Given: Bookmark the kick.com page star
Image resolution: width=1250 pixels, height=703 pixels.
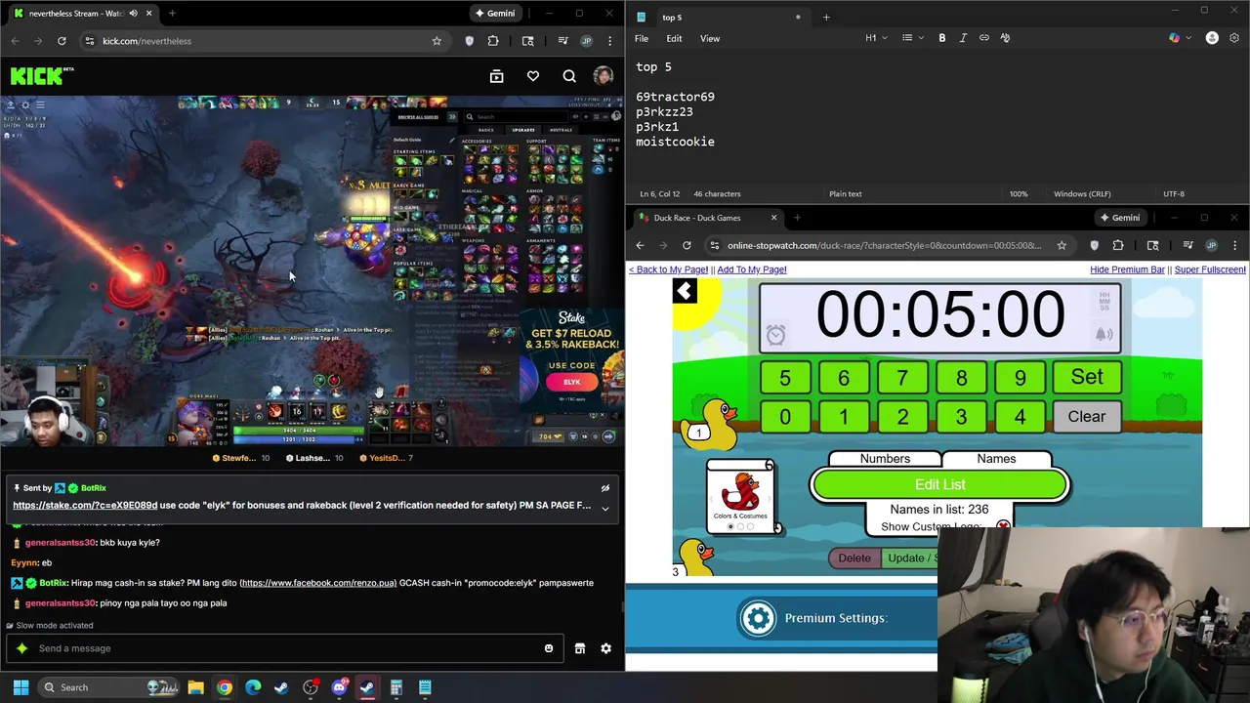Looking at the screenshot, I should pyautogui.click(x=437, y=41).
